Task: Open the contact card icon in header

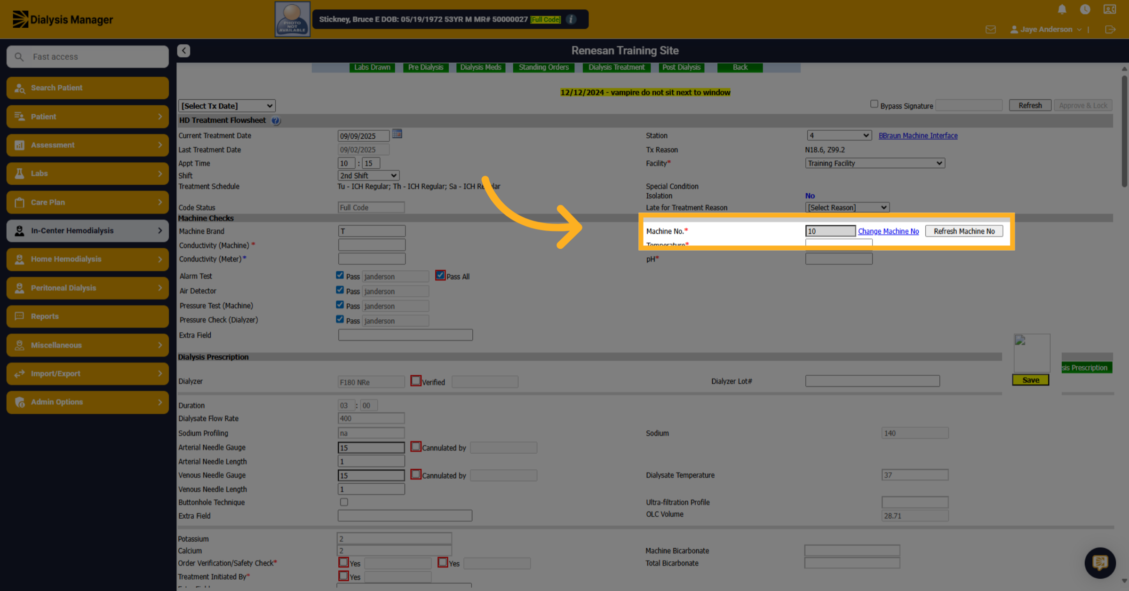Action: point(1110,9)
